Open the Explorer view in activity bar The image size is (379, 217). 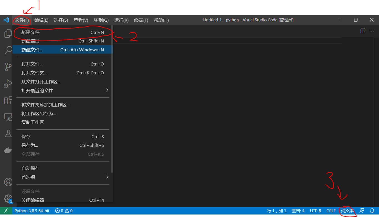pyautogui.click(x=8, y=34)
